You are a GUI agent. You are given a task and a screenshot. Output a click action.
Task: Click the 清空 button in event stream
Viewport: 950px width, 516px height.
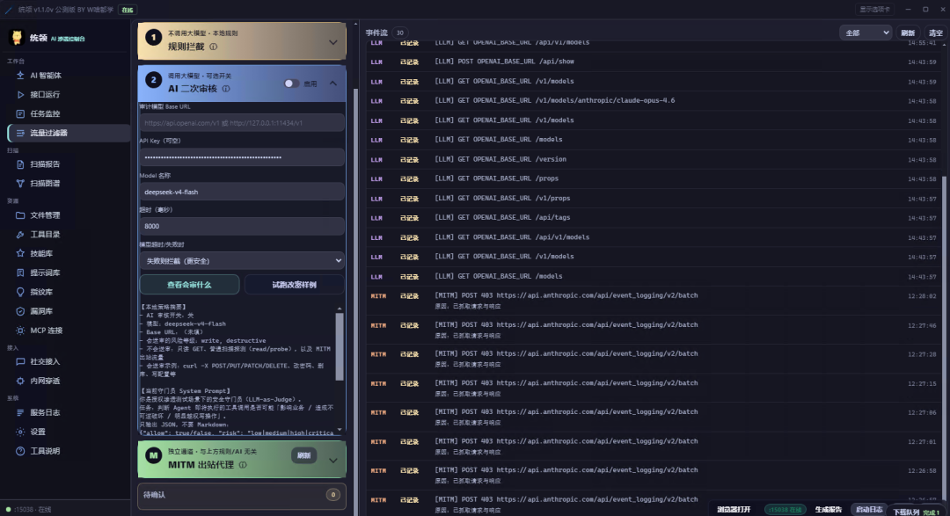click(935, 33)
